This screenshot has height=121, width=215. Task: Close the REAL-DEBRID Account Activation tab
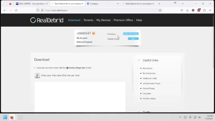(47, 4)
